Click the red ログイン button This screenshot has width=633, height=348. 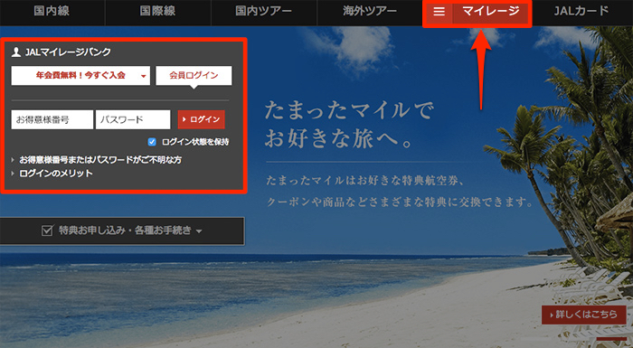(x=201, y=119)
